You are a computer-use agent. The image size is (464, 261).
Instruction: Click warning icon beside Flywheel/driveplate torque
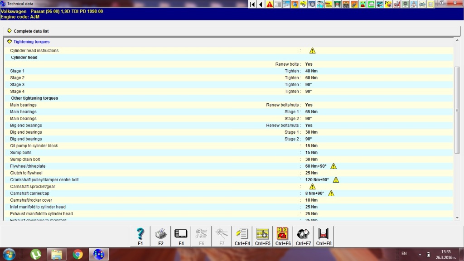[333, 166]
